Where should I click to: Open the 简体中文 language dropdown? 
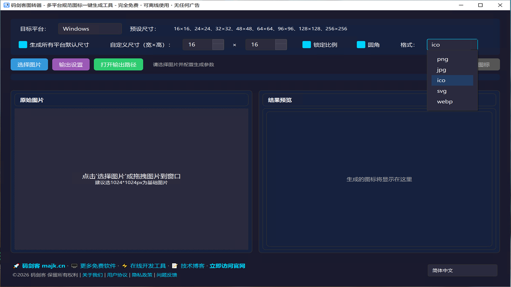pyautogui.click(x=462, y=270)
